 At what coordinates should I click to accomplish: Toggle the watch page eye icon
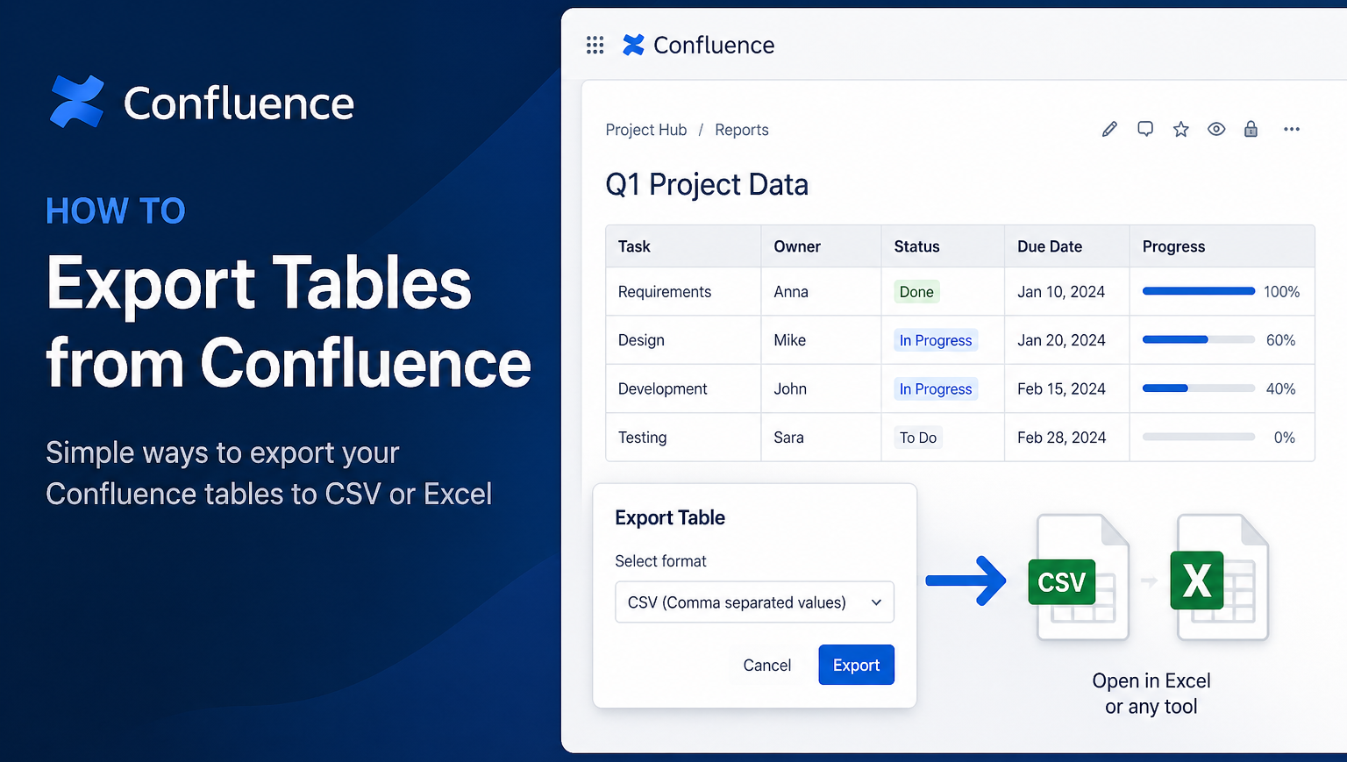pos(1216,130)
